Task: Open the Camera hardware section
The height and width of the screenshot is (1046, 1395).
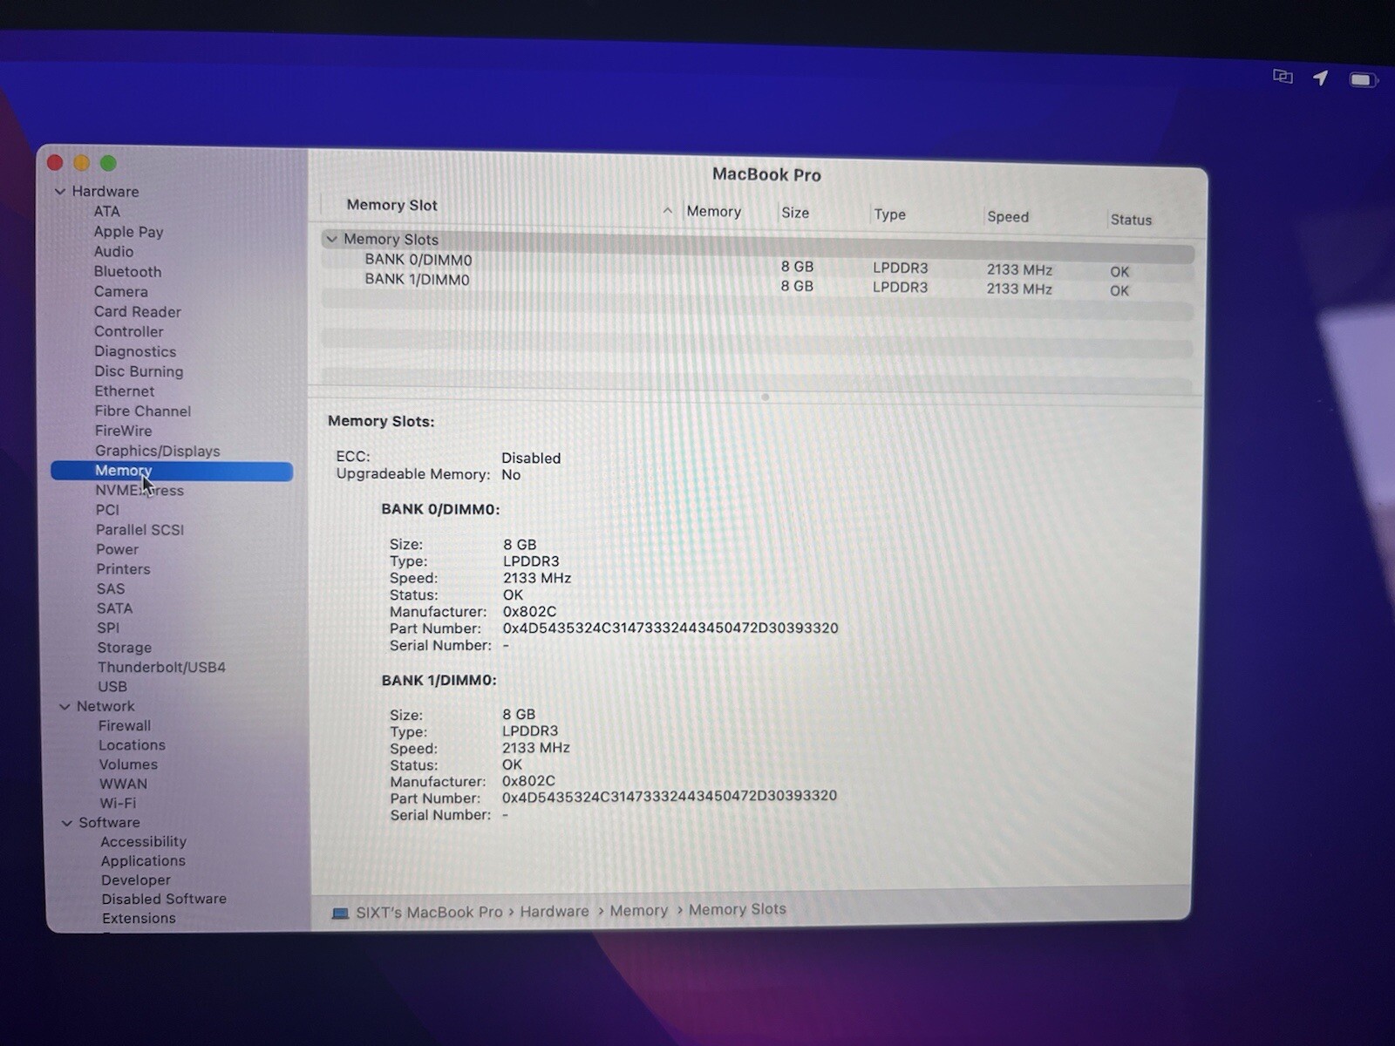Action: pyautogui.click(x=120, y=292)
